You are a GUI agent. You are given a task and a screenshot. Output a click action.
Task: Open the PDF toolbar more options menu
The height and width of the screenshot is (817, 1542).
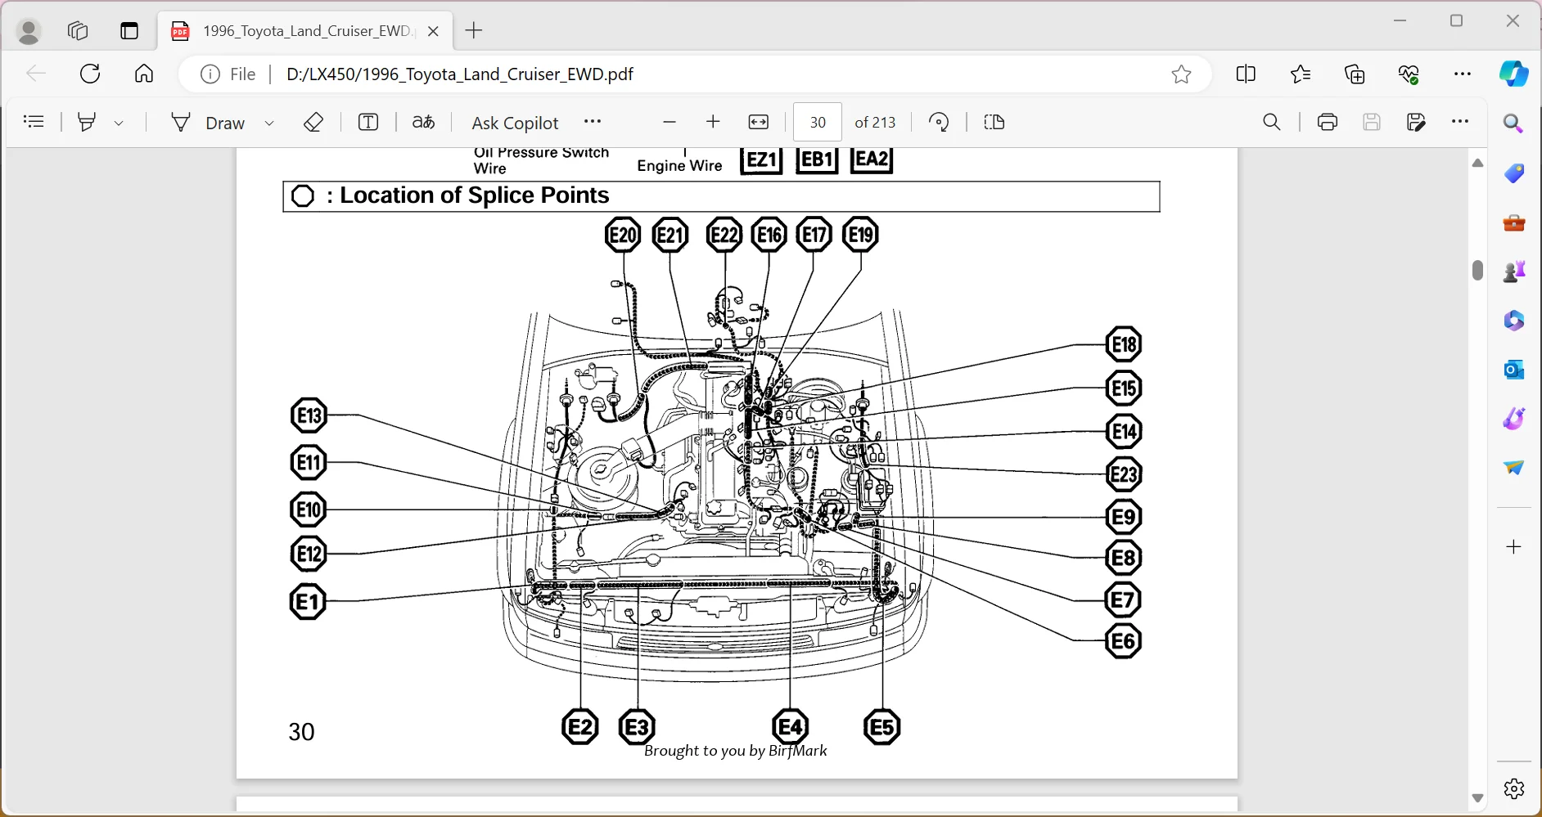point(1460,122)
